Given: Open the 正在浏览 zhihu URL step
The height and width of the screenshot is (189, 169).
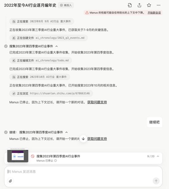Looking at the screenshot, I should click(x=51, y=93).
